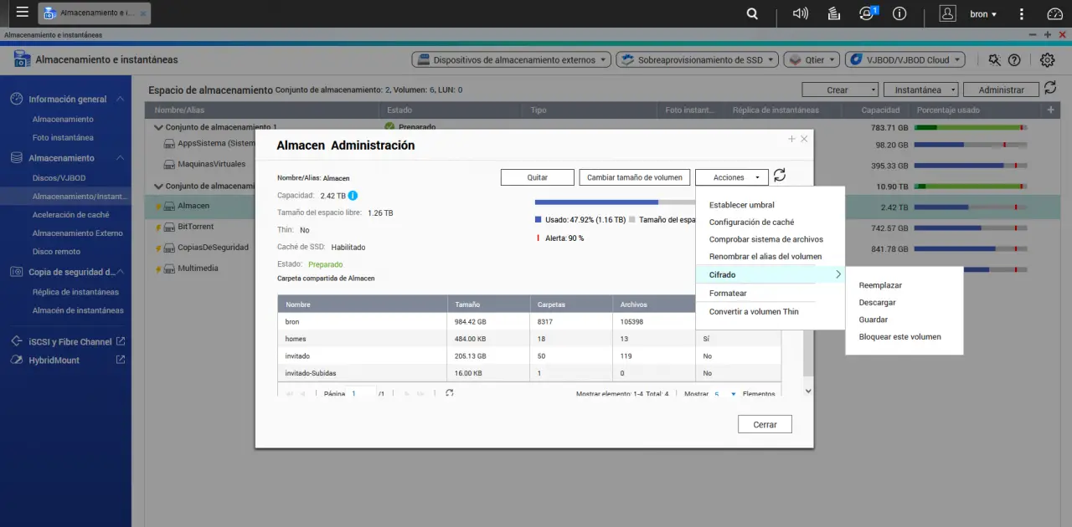The width and height of the screenshot is (1072, 527).
Task: Refresh using icon beside Acciones button
Action: (780, 176)
